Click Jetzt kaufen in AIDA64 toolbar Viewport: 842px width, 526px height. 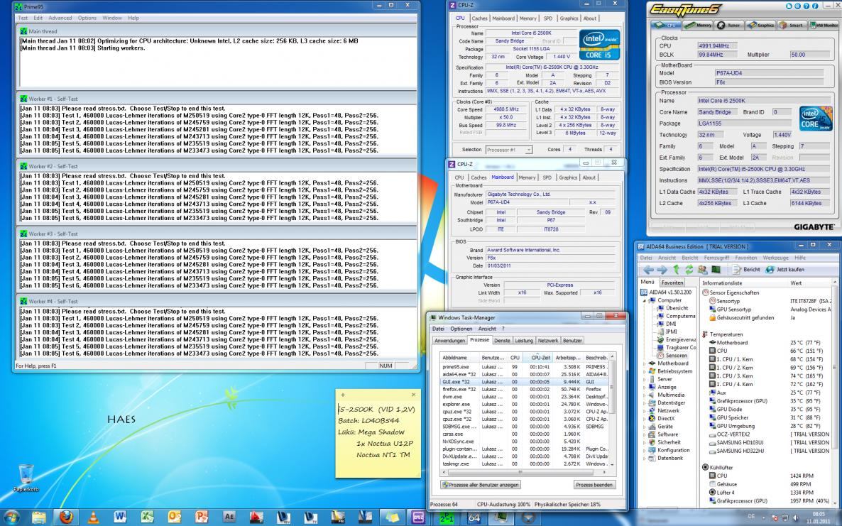(785, 270)
